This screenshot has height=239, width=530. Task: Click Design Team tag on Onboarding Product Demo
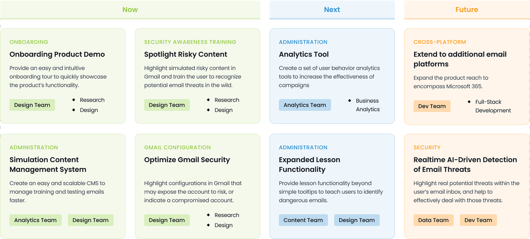point(32,105)
